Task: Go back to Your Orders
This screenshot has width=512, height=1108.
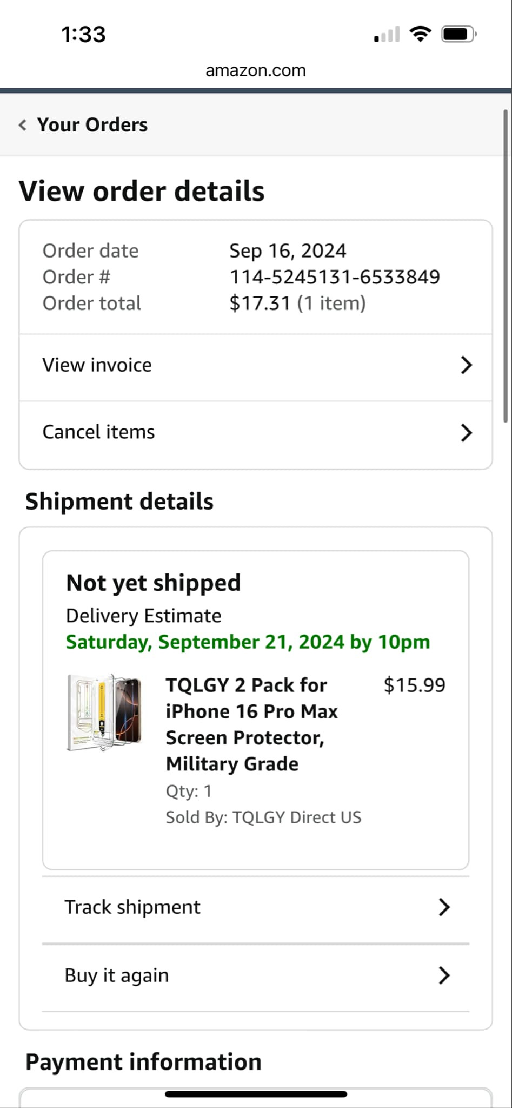Action: coord(92,125)
